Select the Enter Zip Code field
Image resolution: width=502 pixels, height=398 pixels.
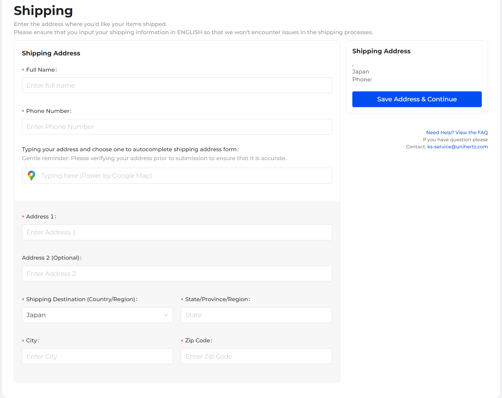(x=256, y=356)
